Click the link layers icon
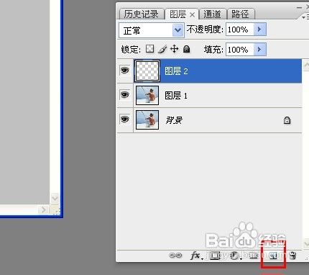 [x=175, y=256]
